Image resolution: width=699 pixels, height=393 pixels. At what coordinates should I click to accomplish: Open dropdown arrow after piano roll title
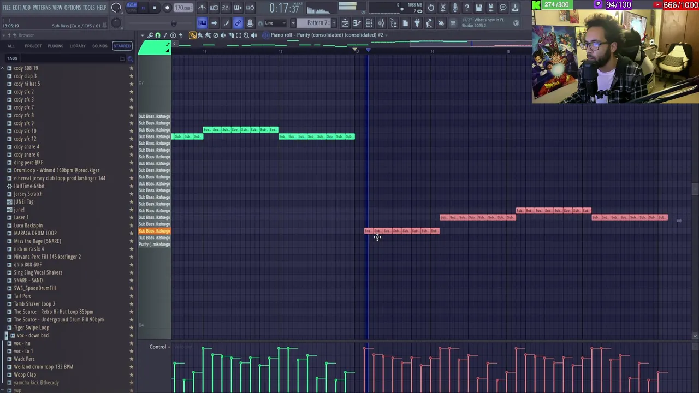(x=387, y=35)
